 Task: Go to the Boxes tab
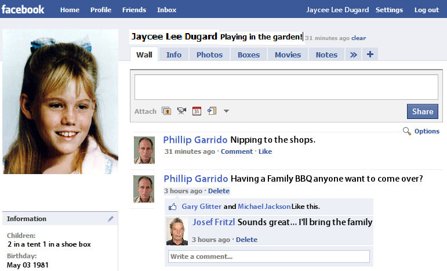[x=249, y=55]
